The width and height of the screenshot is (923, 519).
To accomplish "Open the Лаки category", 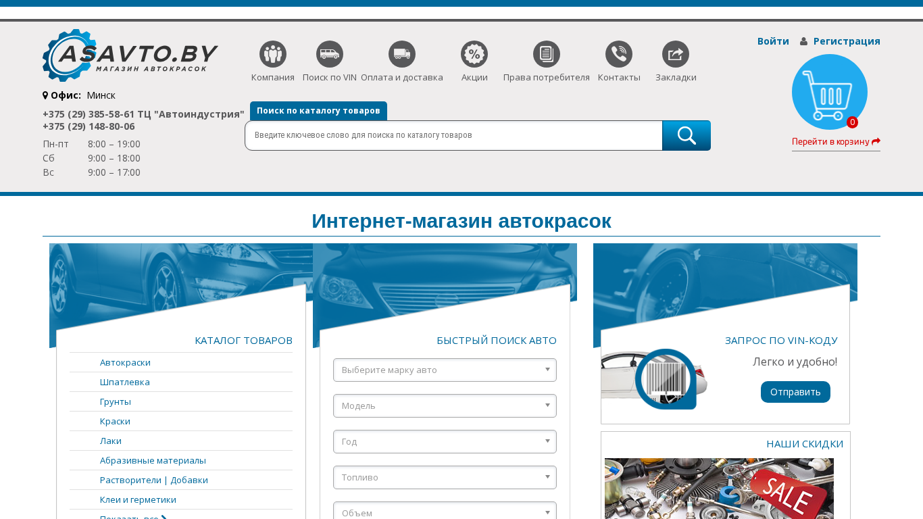I will click(x=111, y=441).
